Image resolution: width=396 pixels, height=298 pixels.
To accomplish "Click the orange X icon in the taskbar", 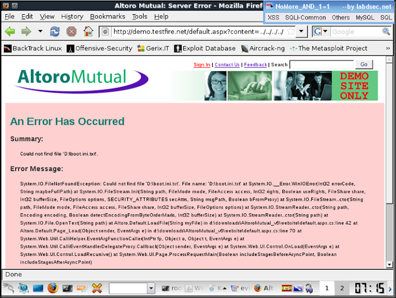I will click(x=97, y=288).
